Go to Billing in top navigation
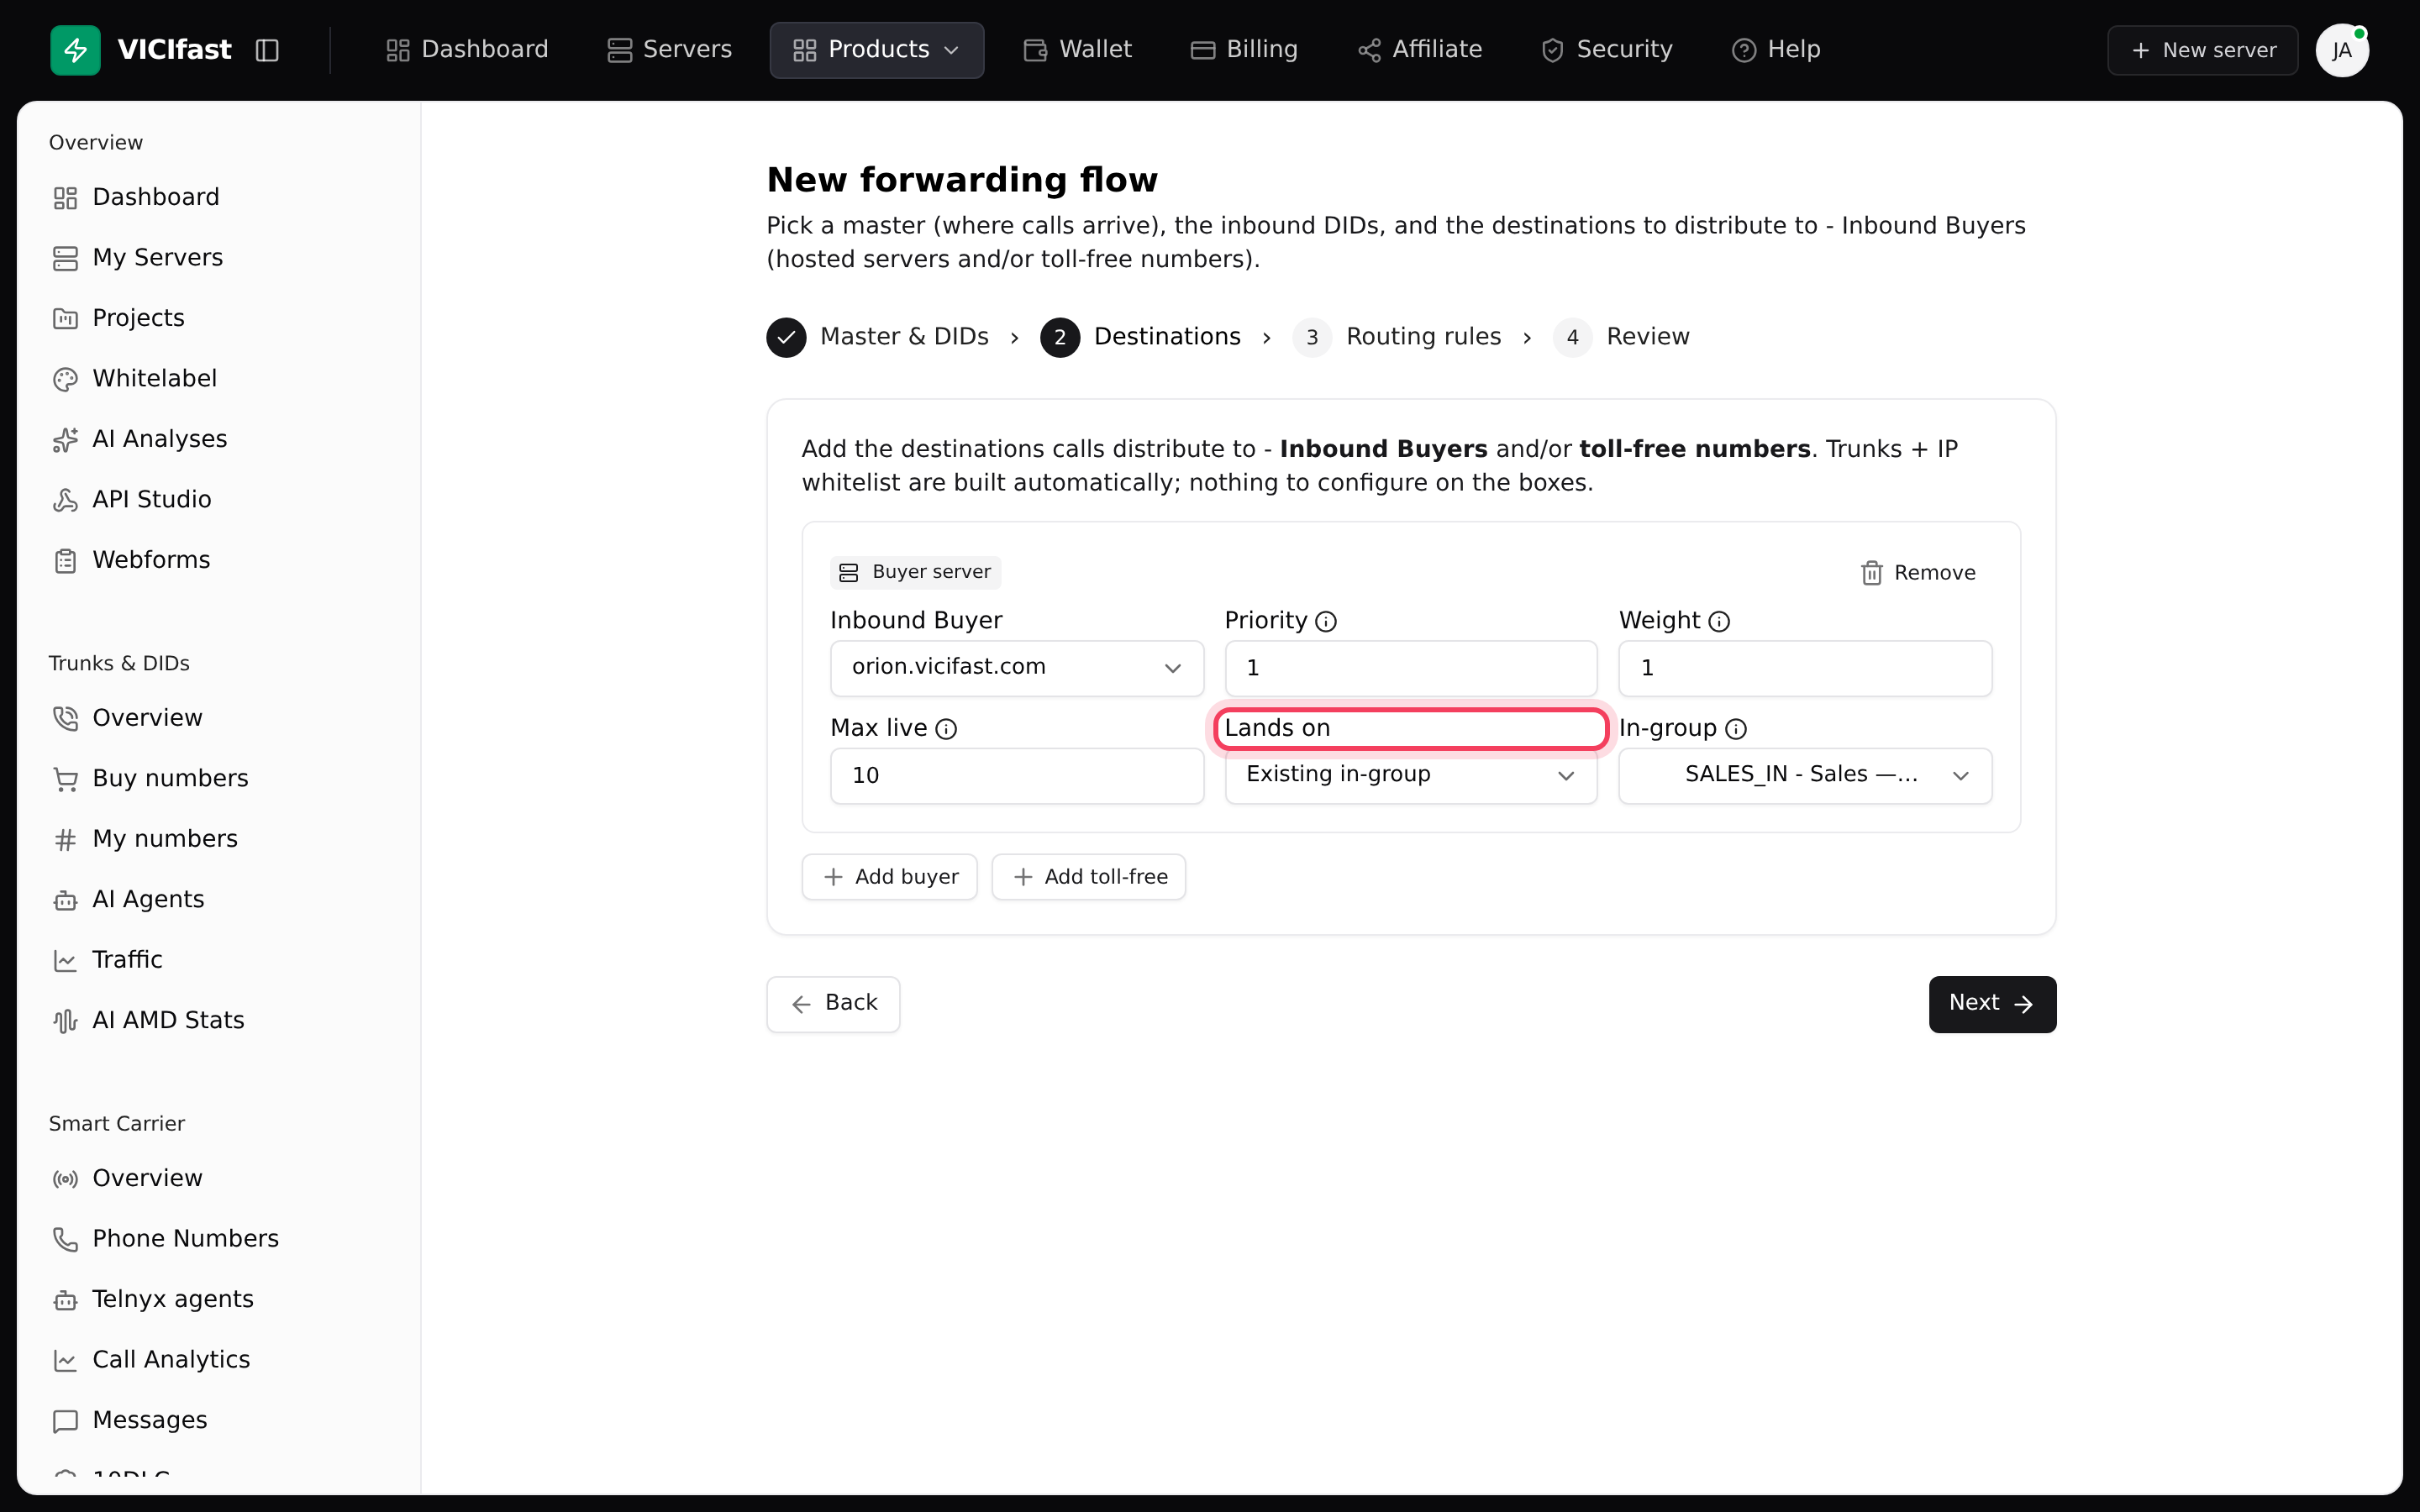The height and width of the screenshot is (1512, 2420). point(1244,50)
